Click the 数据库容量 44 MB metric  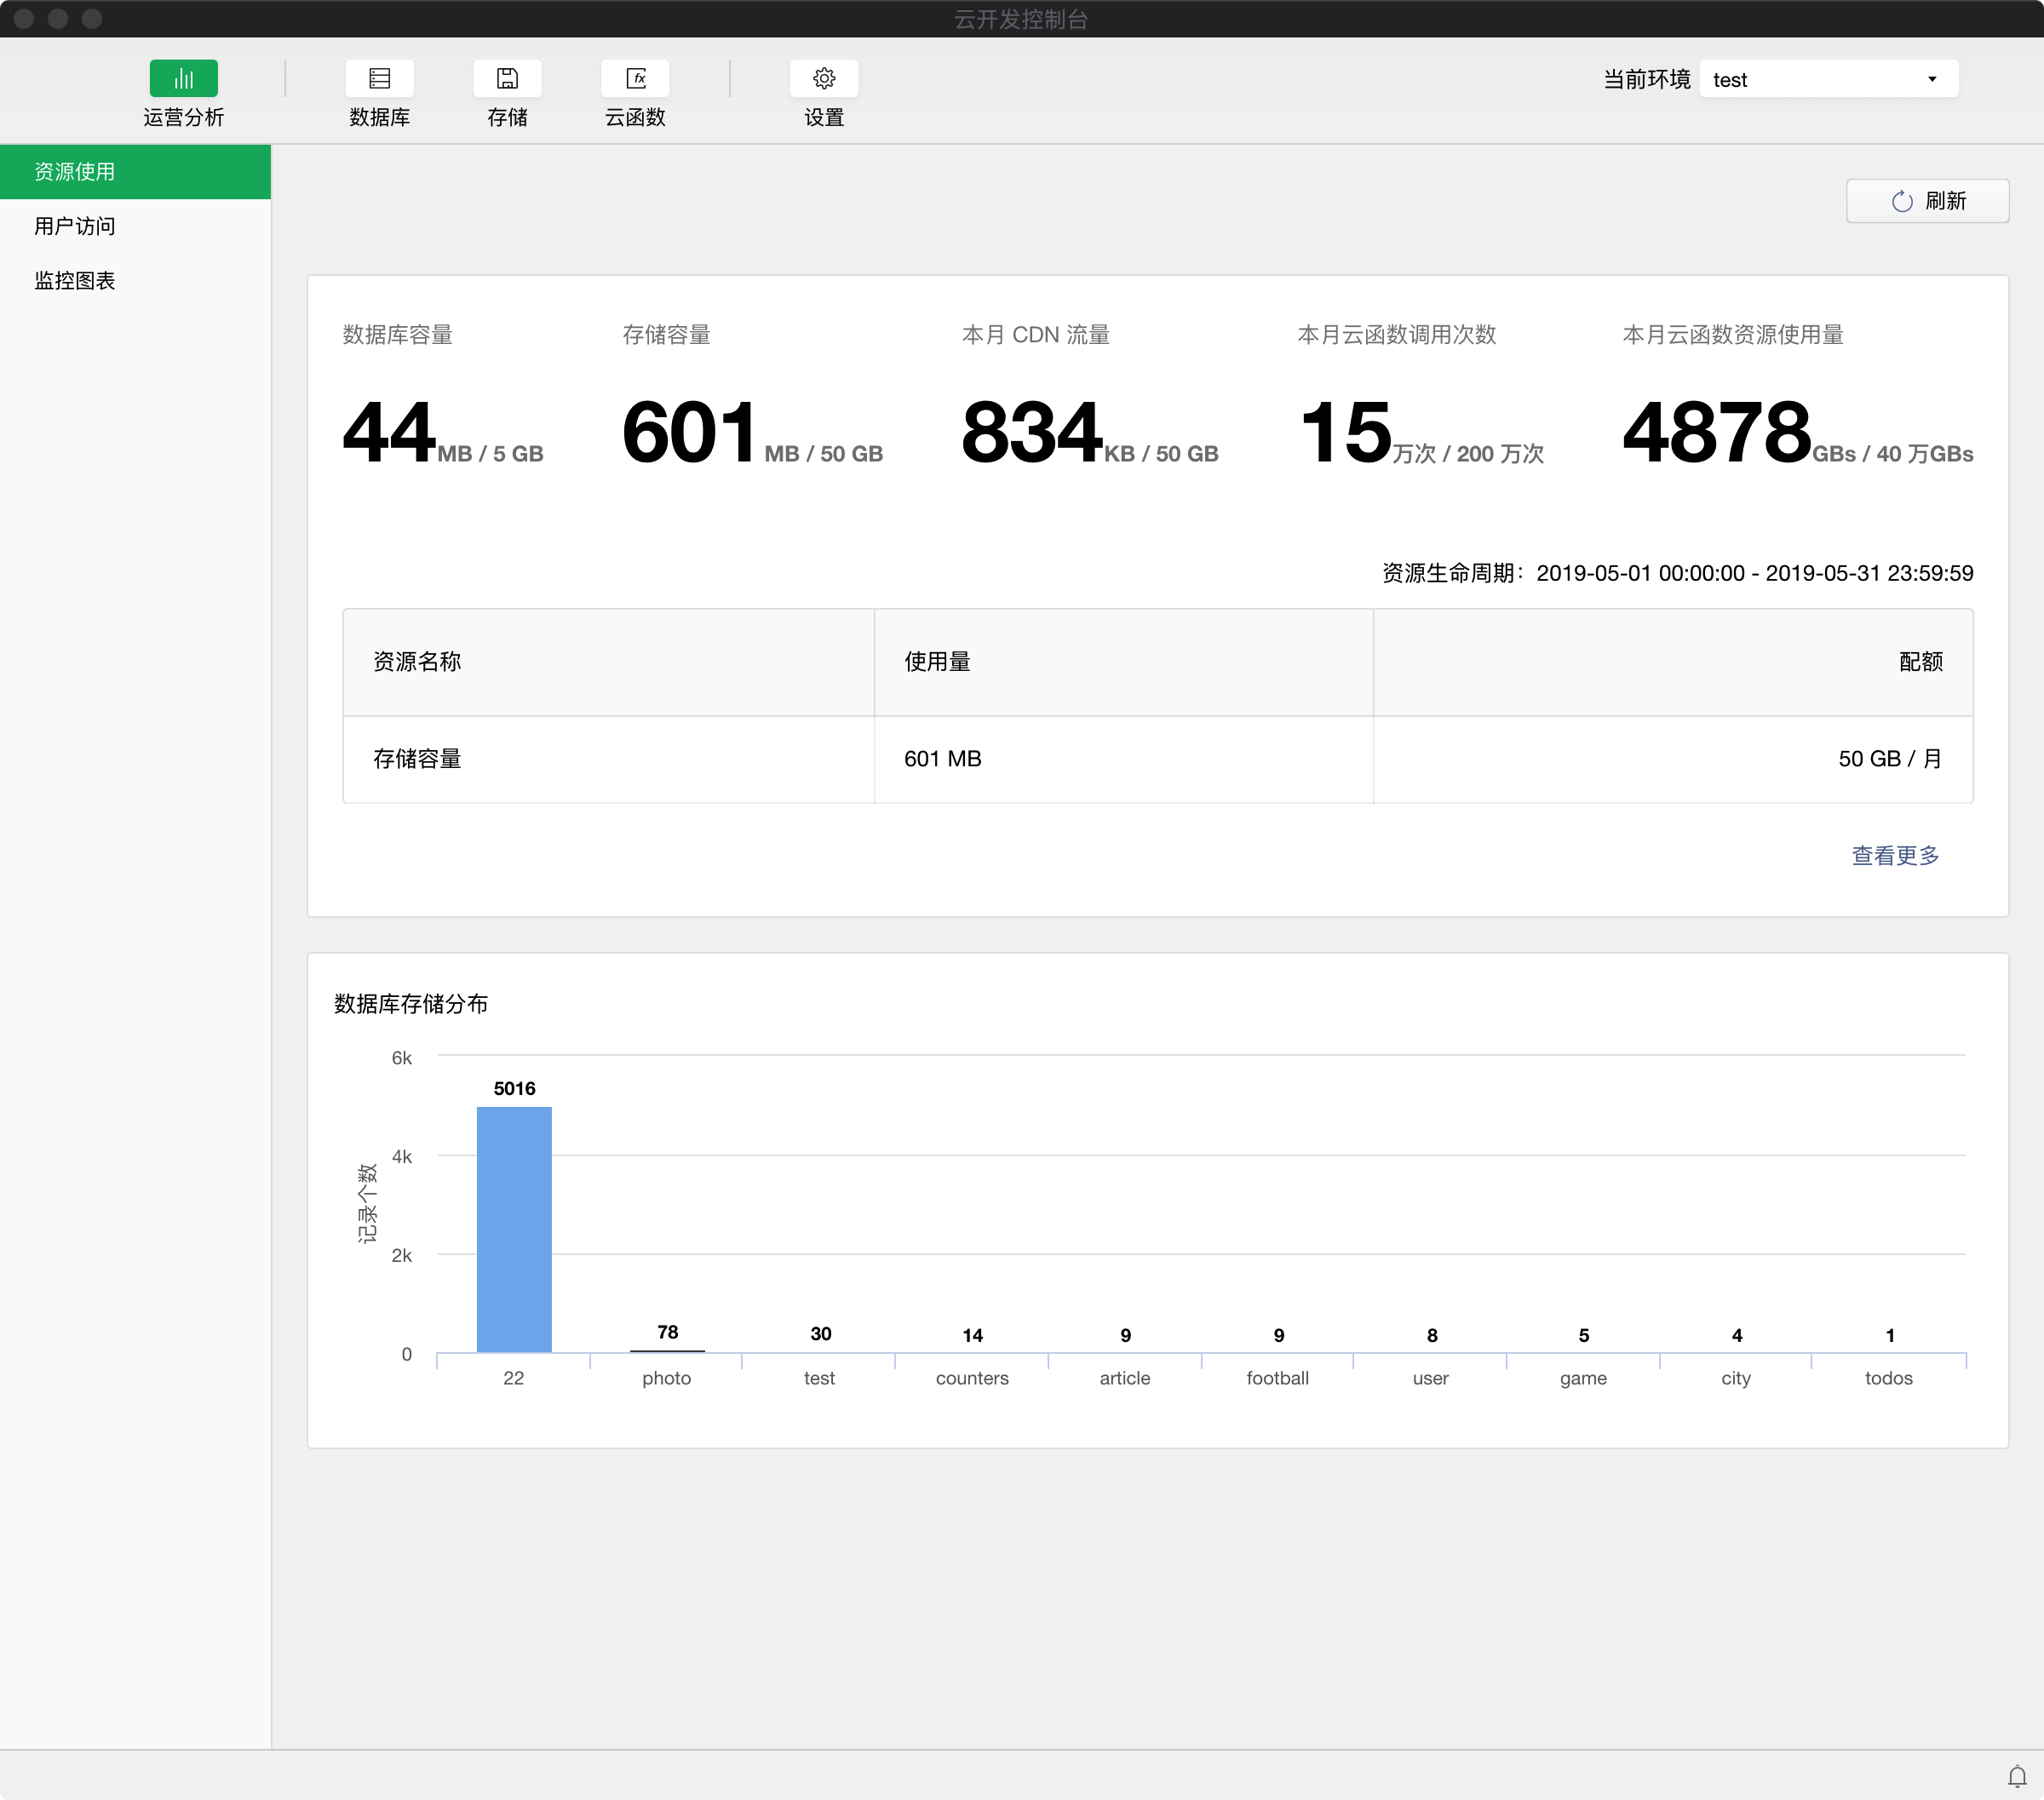(389, 432)
